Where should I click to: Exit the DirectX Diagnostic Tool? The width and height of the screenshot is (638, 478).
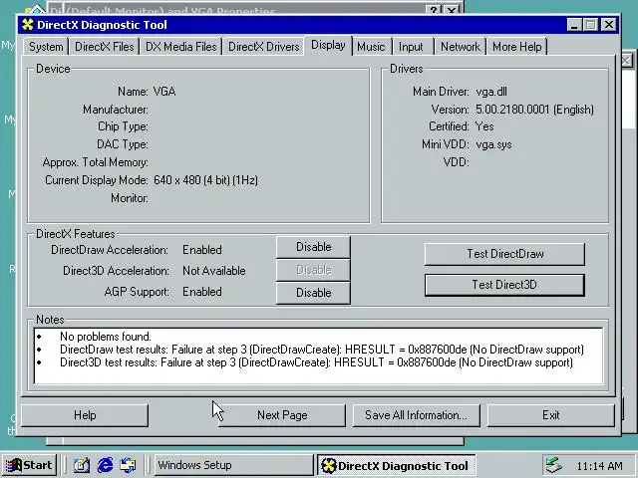[551, 415]
